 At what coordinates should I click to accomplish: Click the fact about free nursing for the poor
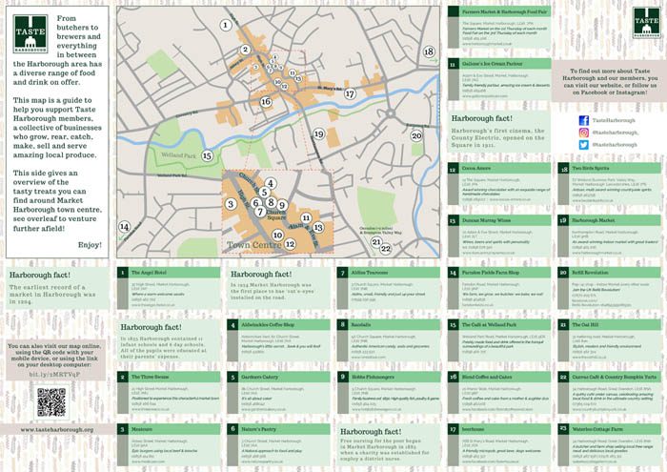pyautogui.click(x=385, y=450)
